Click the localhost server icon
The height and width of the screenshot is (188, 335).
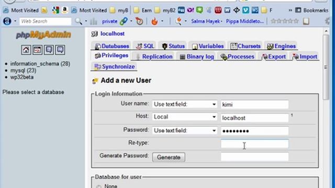pyautogui.click(x=94, y=33)
